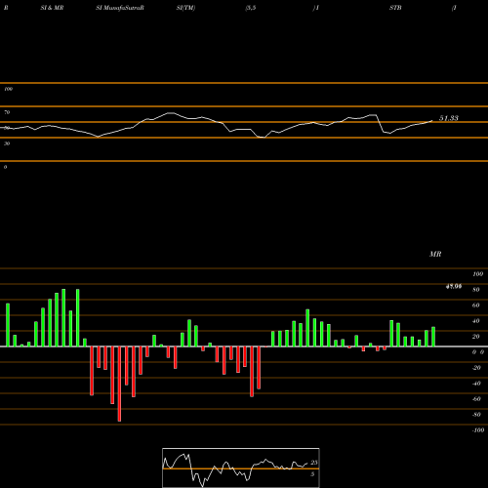Click the -100 label on MR right axis
The image size is (488, 488).
coord(478,430)
